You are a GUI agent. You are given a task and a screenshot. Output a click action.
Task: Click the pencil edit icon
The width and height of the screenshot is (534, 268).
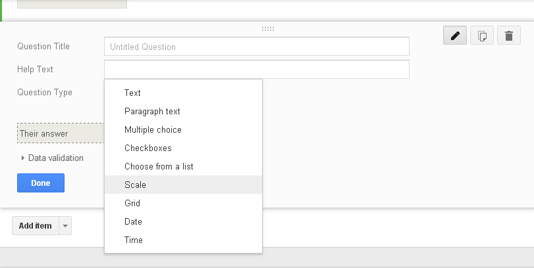[x=455, y=35]
